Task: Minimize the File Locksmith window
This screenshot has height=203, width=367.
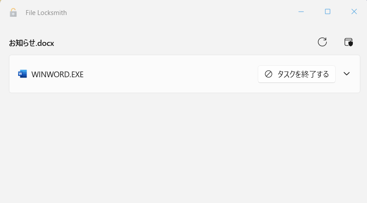Action: [x=301, y=12]
